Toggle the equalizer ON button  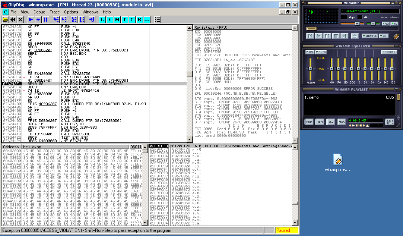(x=310, y=52)
